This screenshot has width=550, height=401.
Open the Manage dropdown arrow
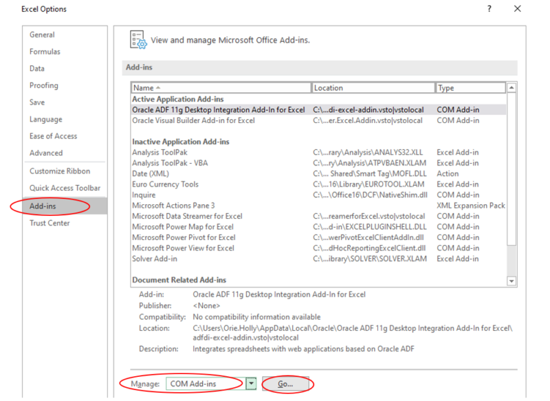coord(252,384)
